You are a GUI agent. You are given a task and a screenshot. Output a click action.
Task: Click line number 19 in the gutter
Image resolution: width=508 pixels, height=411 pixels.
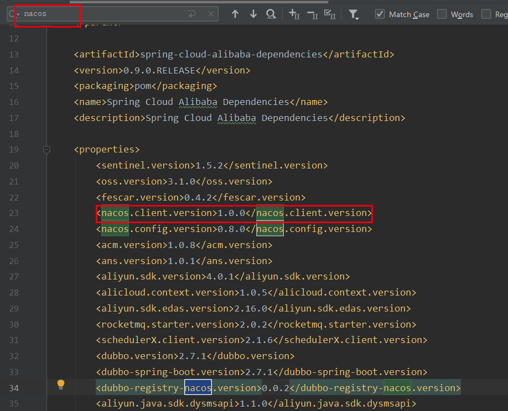(14, 150)
